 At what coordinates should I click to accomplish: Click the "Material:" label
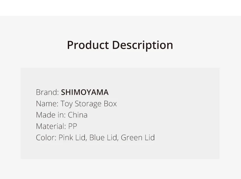(x=51, y=126)
